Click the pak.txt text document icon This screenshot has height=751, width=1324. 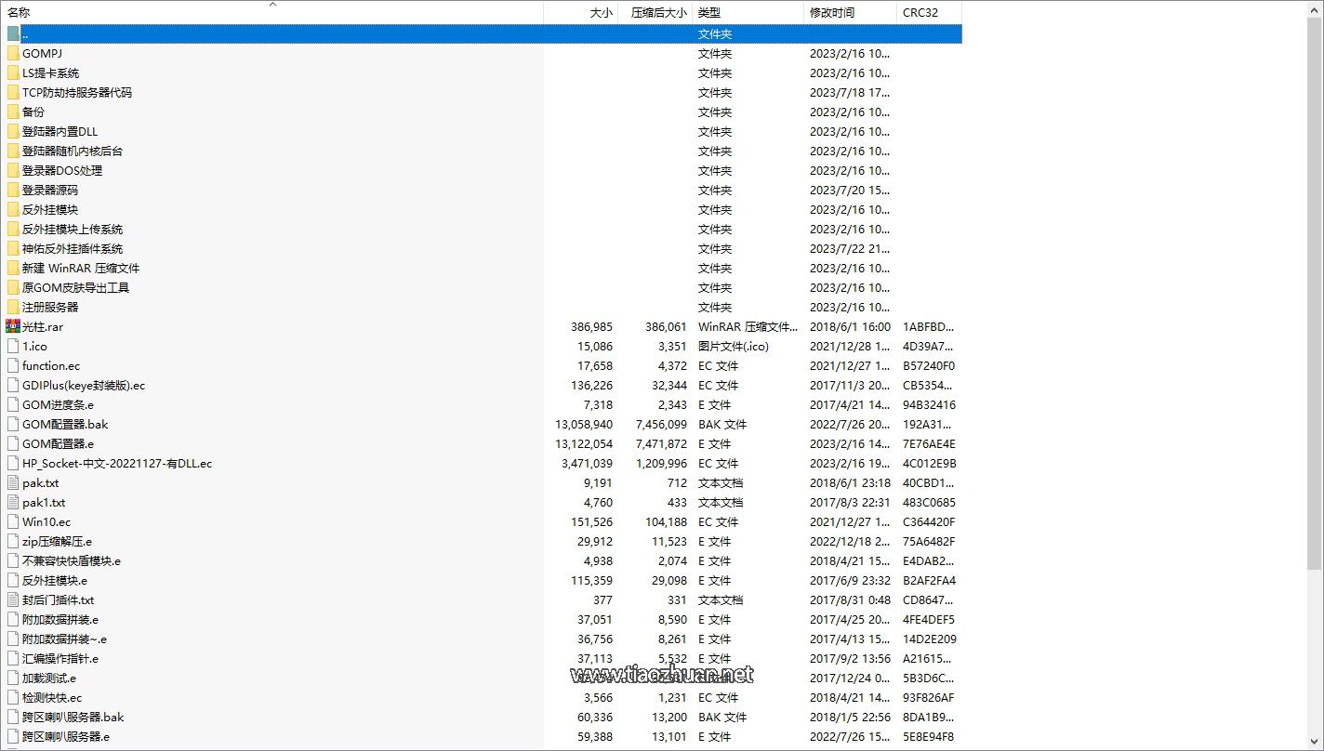pos(13,482)
